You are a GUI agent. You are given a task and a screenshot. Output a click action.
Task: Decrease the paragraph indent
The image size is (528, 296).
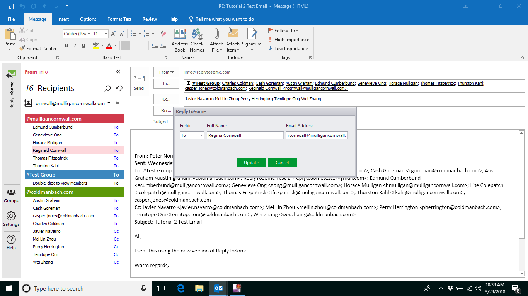pos(154,45)
